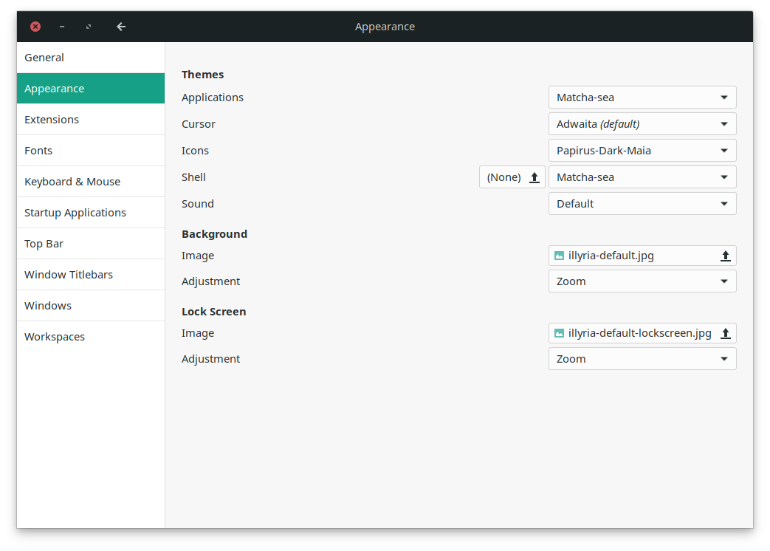Change the Background Adjustment from Zoom
Viewport: 770px width, 551px height.
point(642,281)
